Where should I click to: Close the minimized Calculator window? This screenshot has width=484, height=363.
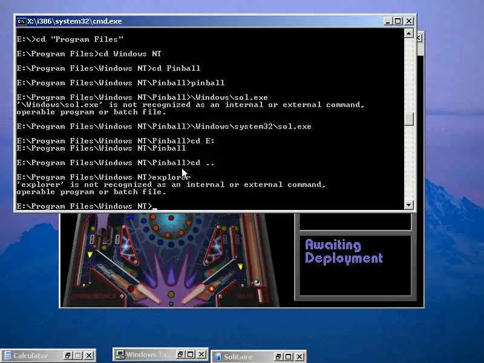click(89, 356)
